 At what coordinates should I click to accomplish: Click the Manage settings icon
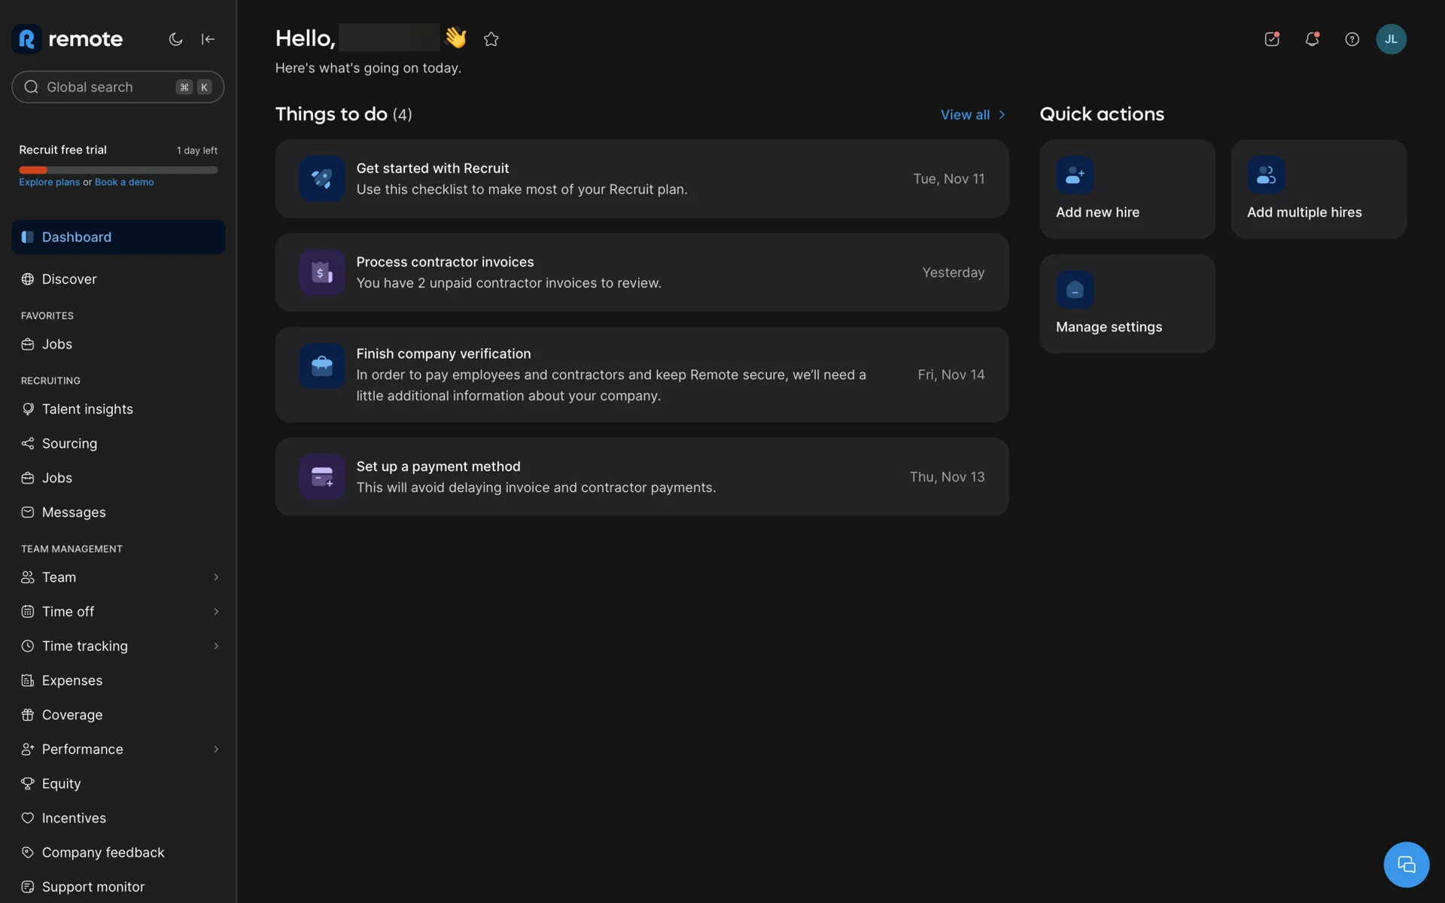pos(1075,290)
